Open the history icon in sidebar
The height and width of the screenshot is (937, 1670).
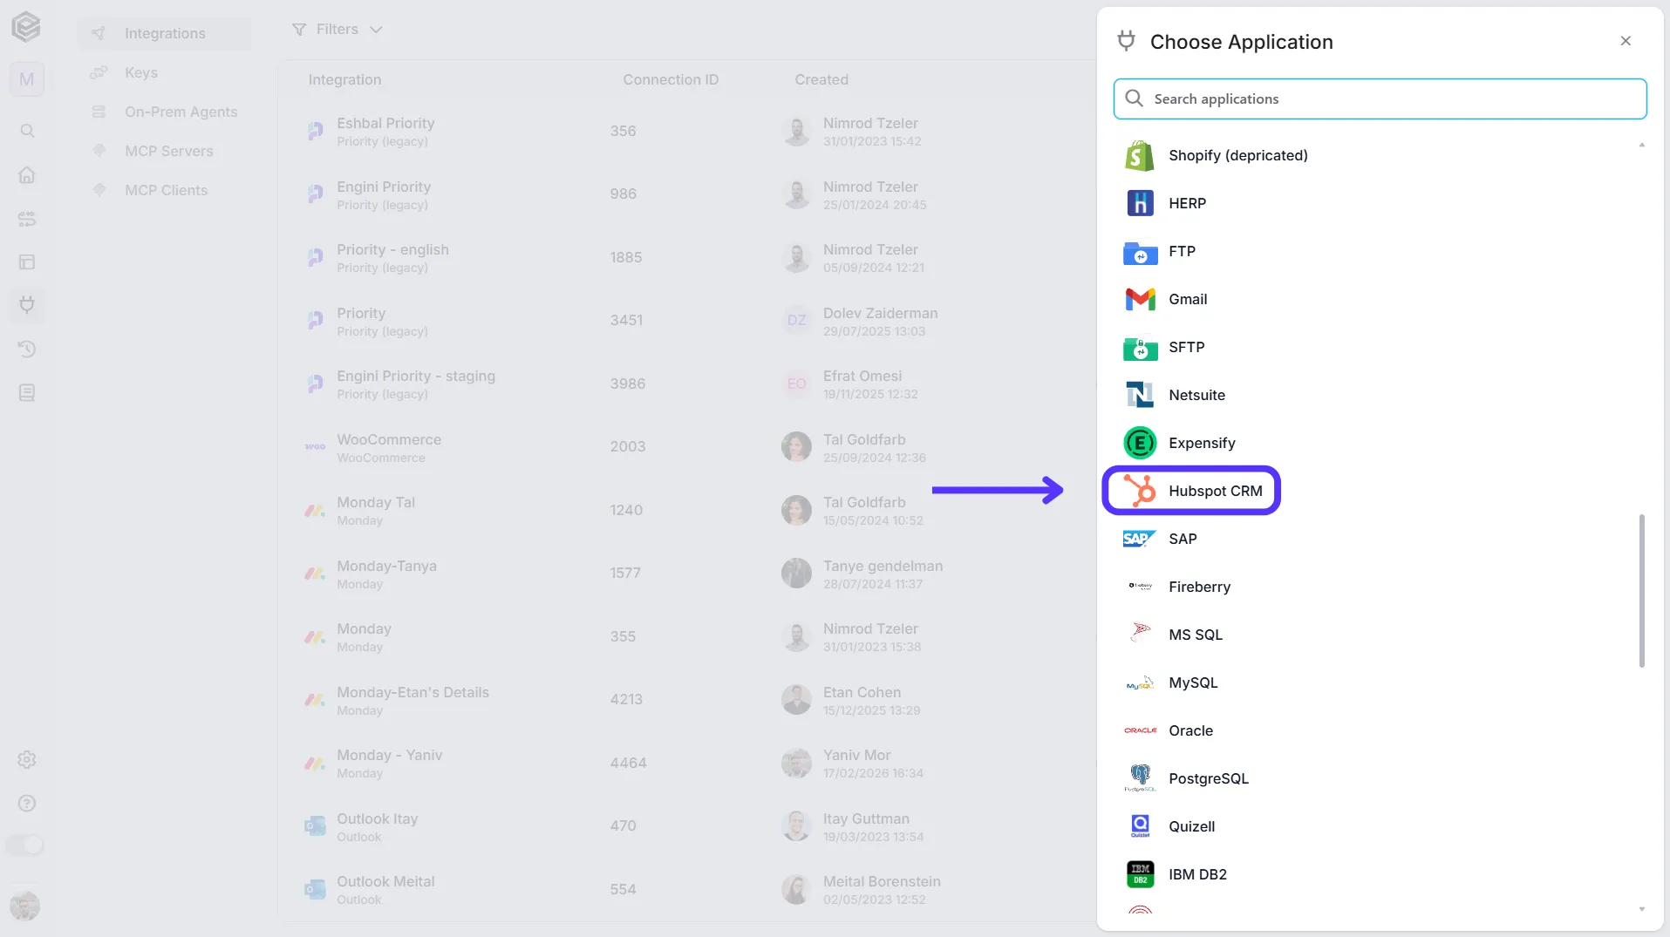pyautogui.click(x=27, y=349)
